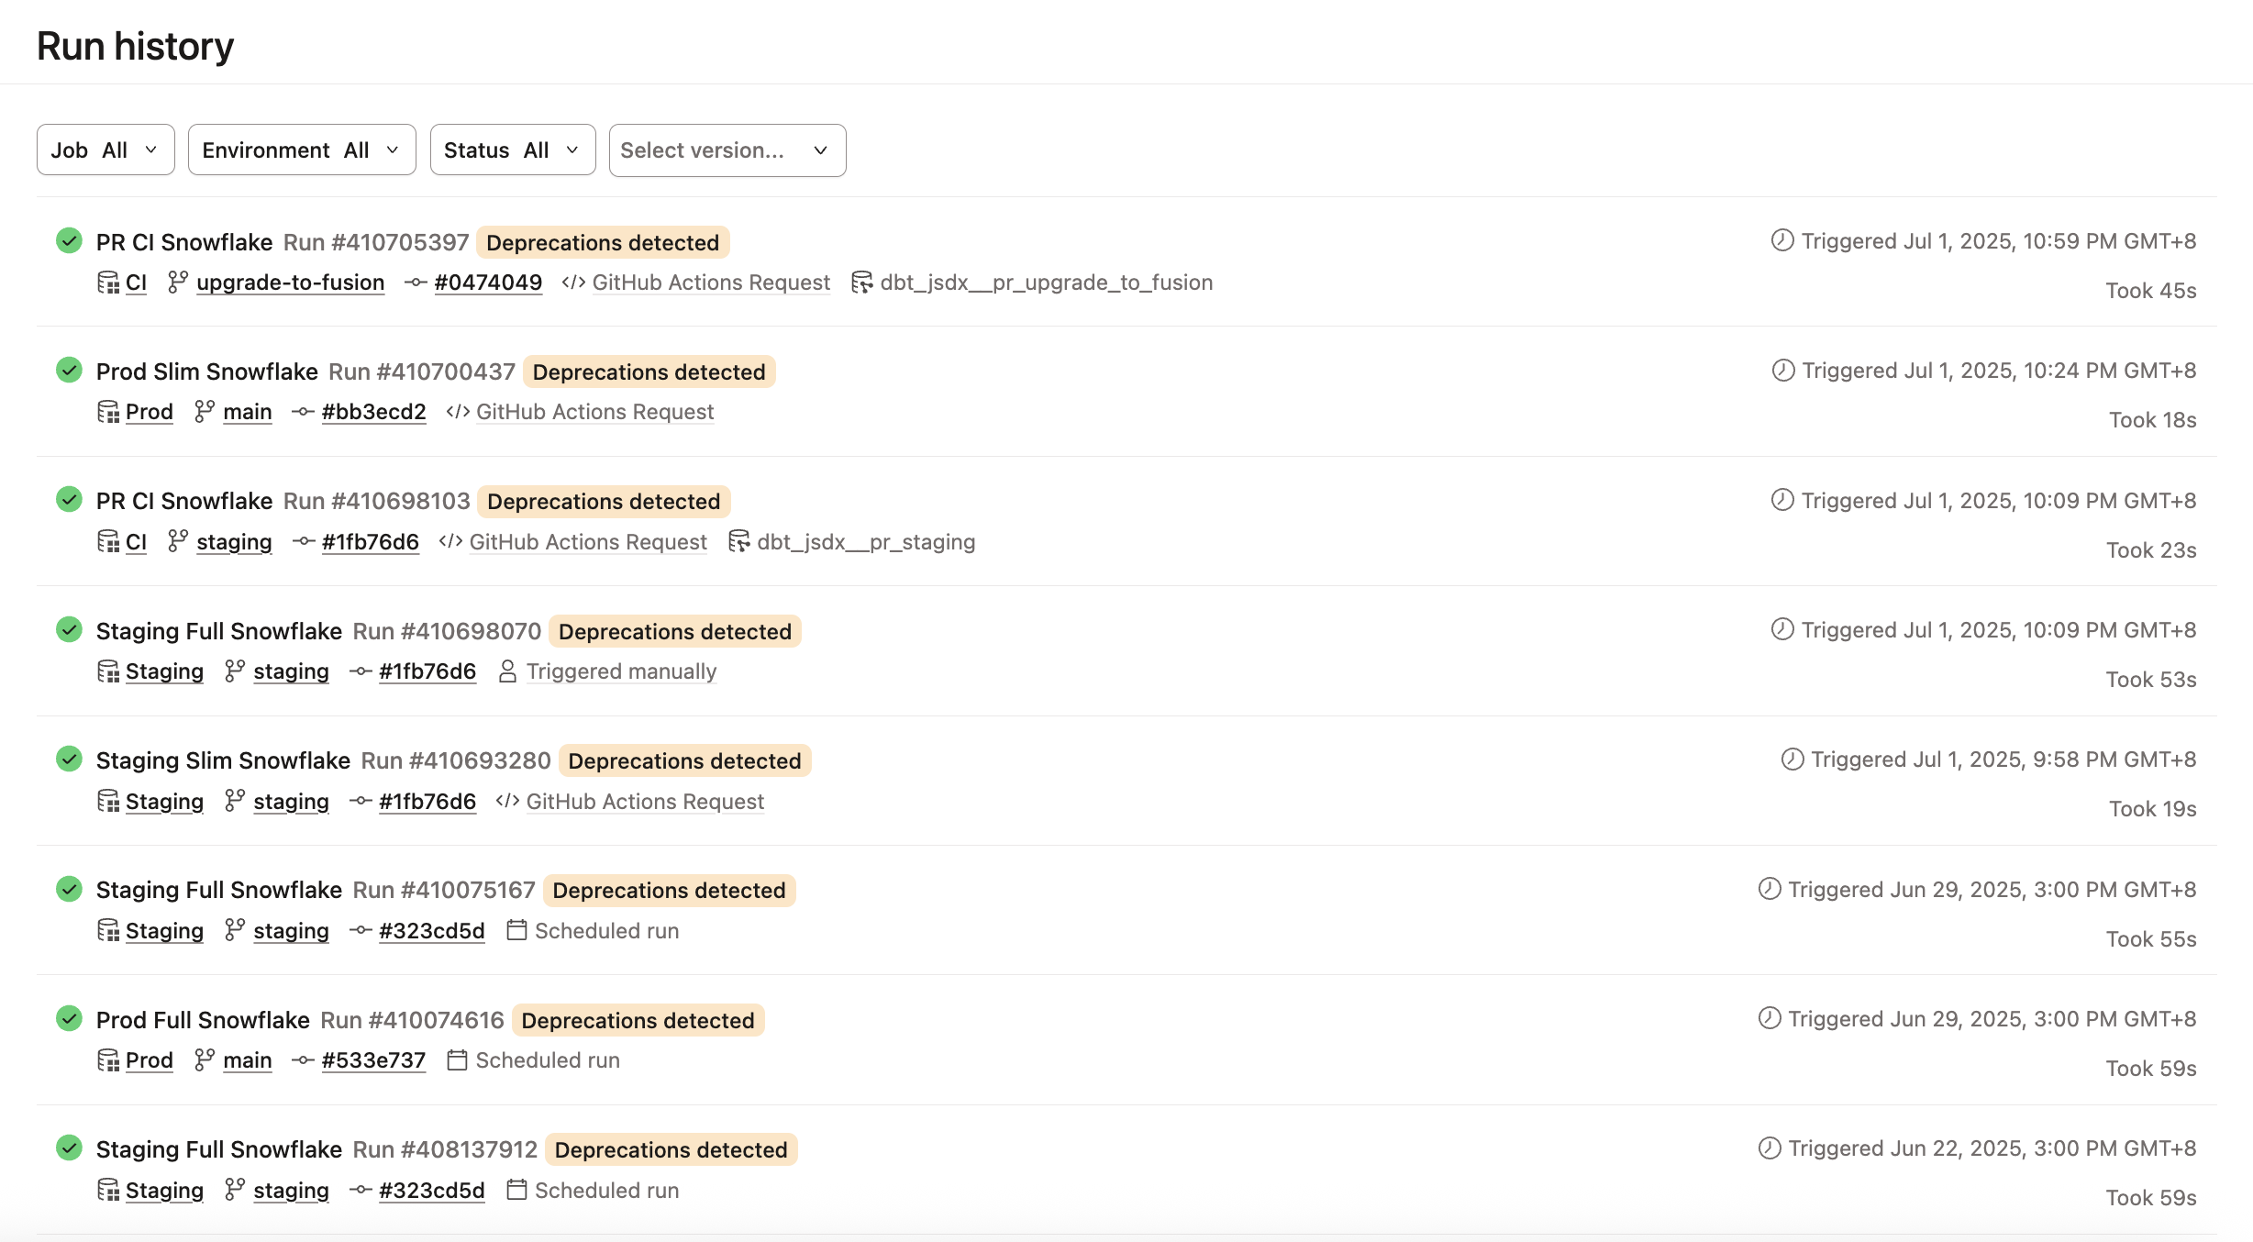
Task: Open the Staging environment link on Staging Full Snowflake #410698070
Action: [164, 671]
